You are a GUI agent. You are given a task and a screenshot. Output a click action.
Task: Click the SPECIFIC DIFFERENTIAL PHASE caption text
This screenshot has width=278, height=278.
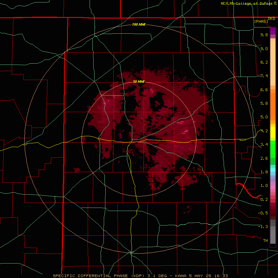90,276
